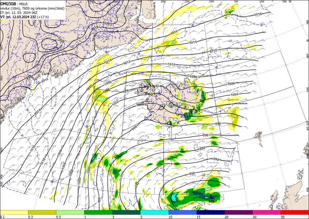This screenshot has height=219, width=309.
Task: Click the '70N' latitude label at top
Action: click(x=284, y=2)
